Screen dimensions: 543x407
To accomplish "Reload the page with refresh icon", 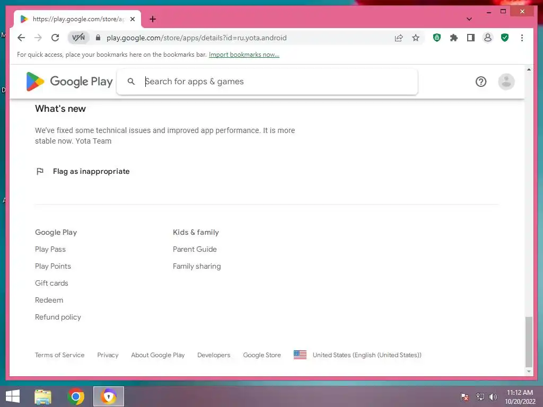I will click(x=55, y=38).
